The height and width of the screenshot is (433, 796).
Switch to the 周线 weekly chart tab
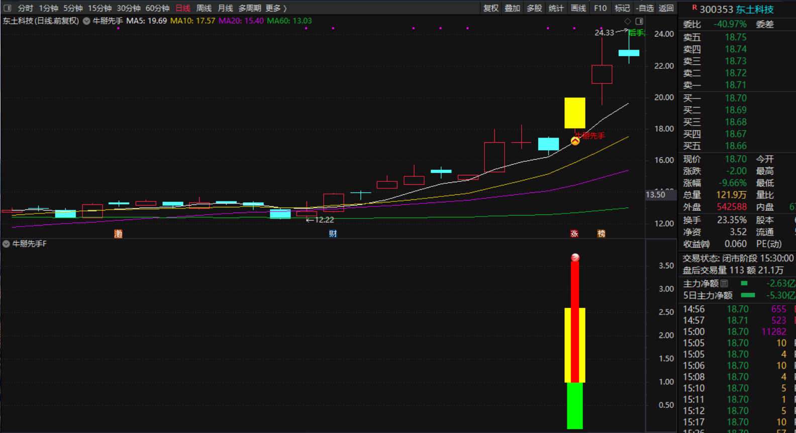(204, 8)
